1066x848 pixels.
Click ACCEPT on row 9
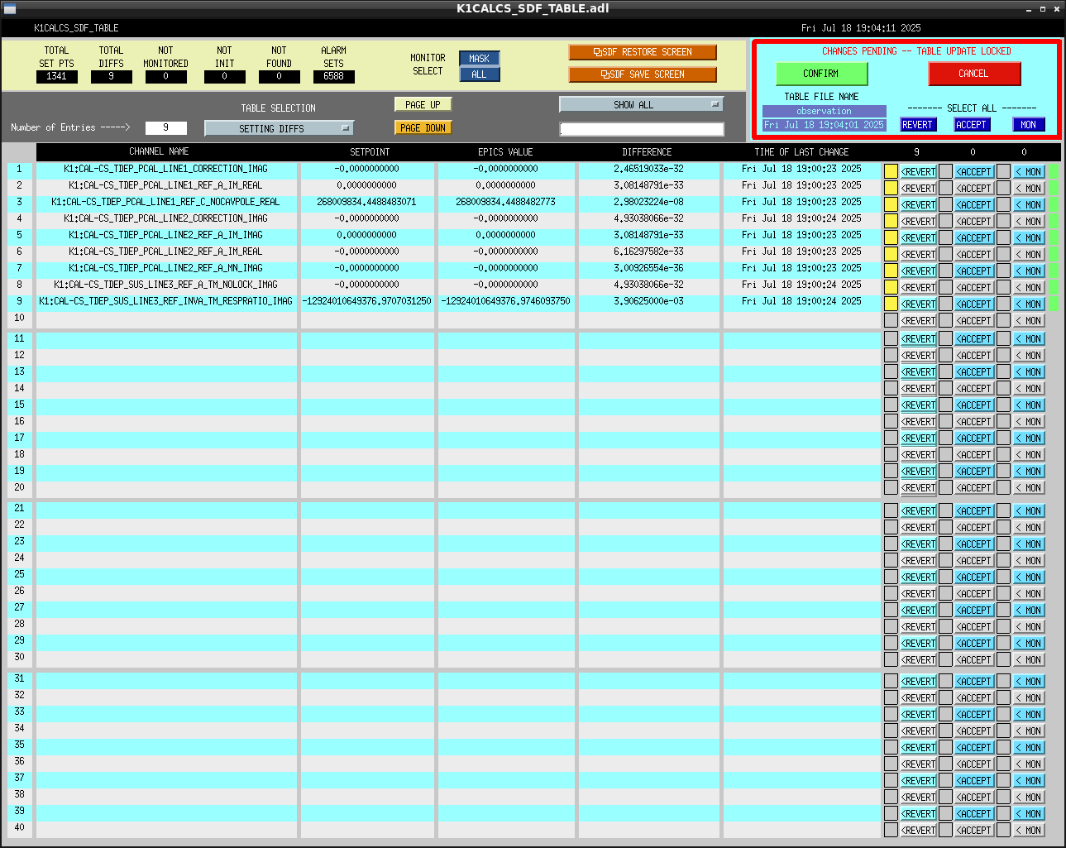tap(974, 304)
